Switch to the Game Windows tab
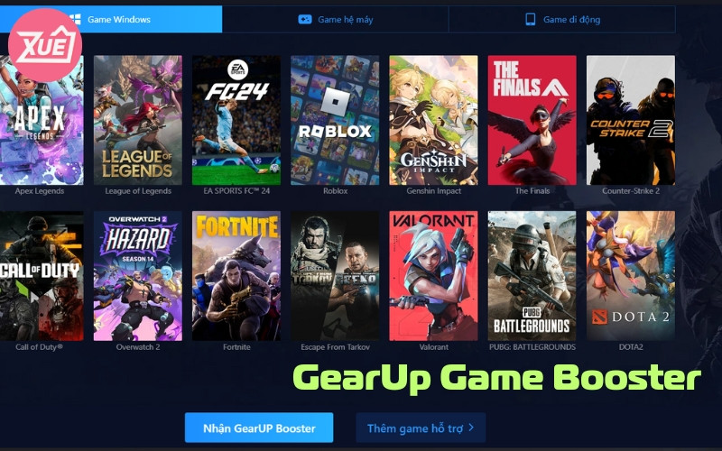 [110, 19]
